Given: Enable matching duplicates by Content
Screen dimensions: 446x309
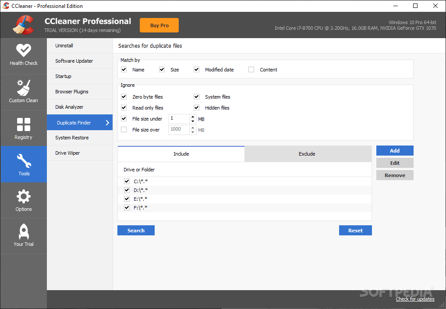Looking at the screenshot, I should (x=251, y=69).
